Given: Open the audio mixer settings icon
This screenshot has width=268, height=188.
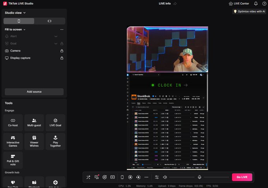Looking at the screenshot, I should [157, 177].
